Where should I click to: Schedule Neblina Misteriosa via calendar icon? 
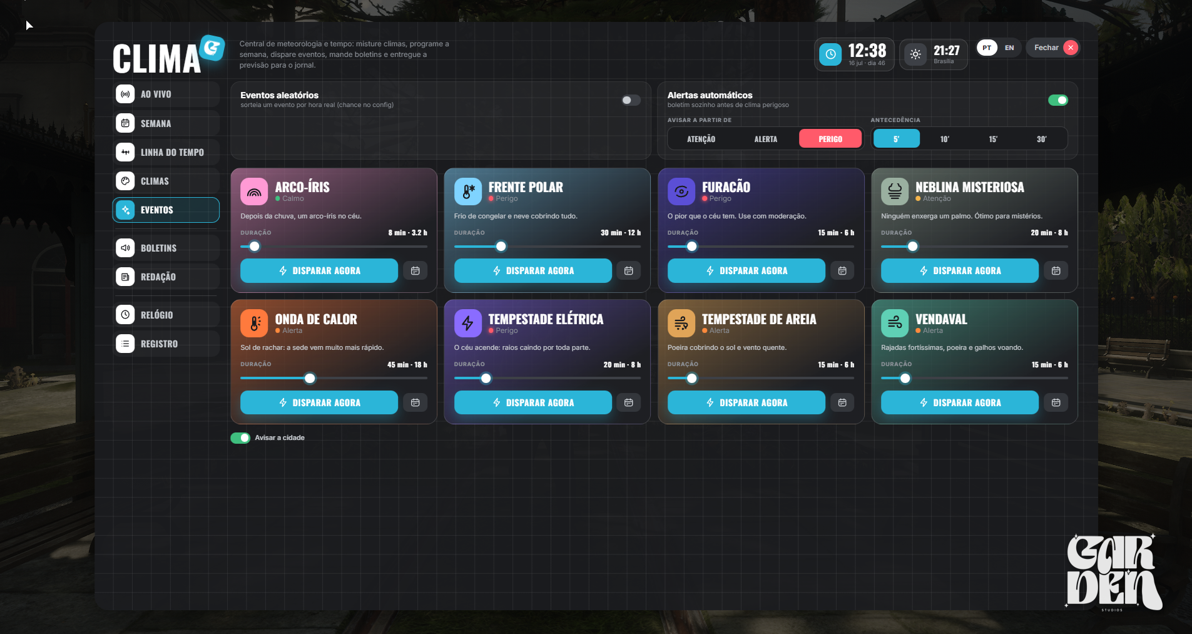[1056, 271]
